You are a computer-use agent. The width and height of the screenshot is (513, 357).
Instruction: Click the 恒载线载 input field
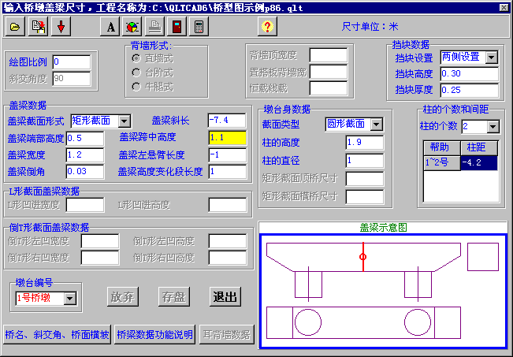pos(329,88)
